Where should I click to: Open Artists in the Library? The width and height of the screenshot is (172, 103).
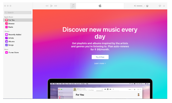click(18, 38)
